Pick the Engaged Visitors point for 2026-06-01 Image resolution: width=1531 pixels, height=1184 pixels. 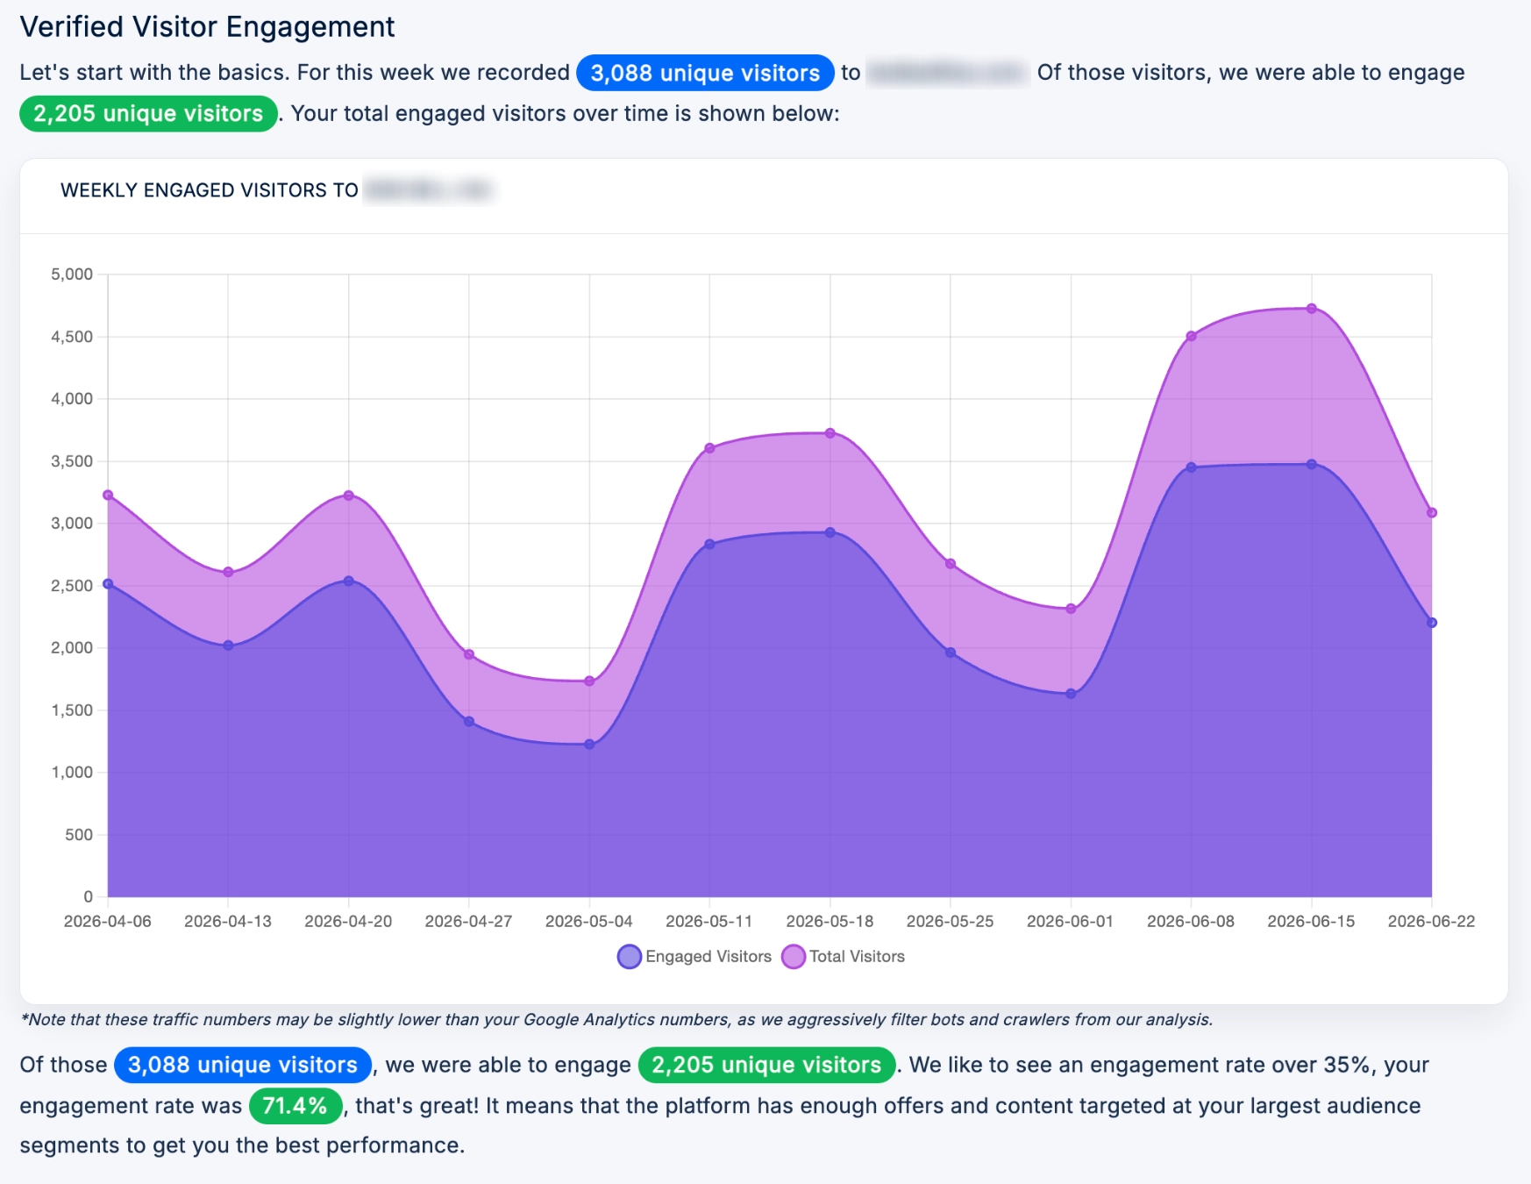coord(1071,694)
